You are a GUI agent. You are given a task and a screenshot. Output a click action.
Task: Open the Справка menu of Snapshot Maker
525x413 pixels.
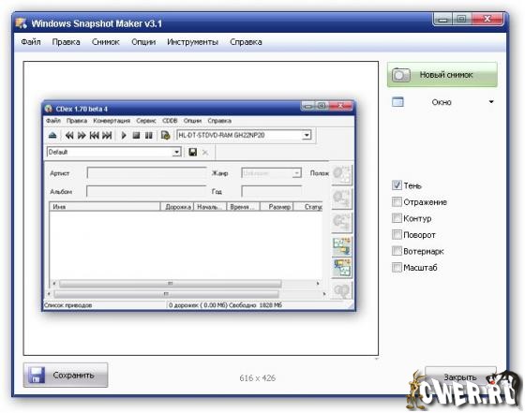pyautogui.click(x=246, y=42)
